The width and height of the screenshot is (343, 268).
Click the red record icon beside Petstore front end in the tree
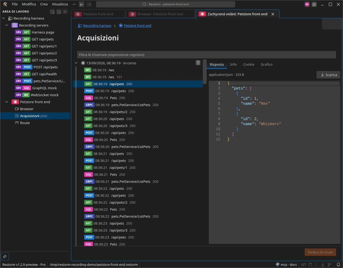(x=15, y=102)
